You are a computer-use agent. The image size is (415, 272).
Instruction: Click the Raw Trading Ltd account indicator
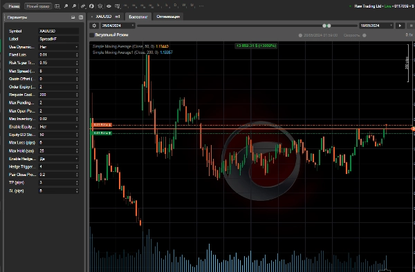click(381, 6)
